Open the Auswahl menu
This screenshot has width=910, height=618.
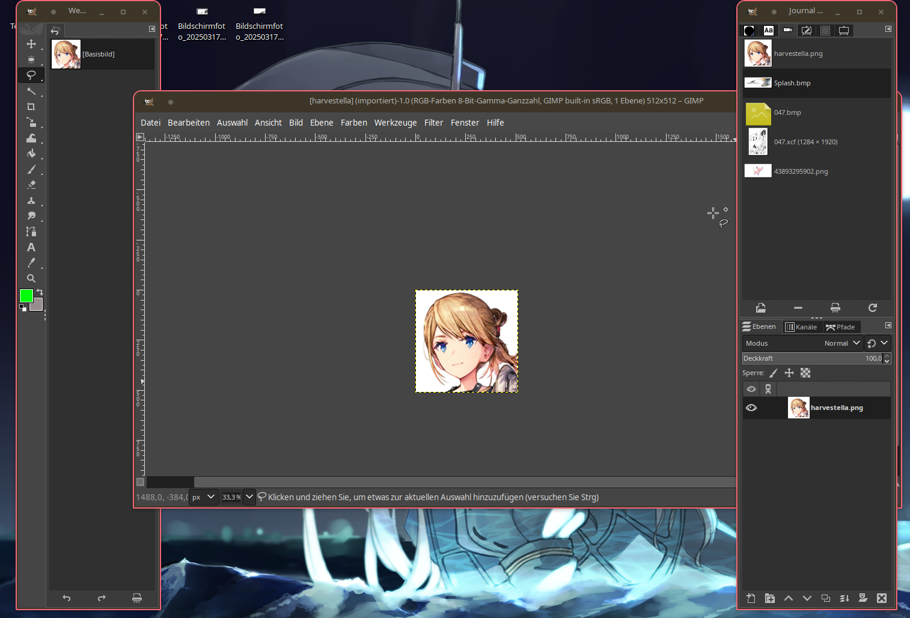tap(232, 123)
